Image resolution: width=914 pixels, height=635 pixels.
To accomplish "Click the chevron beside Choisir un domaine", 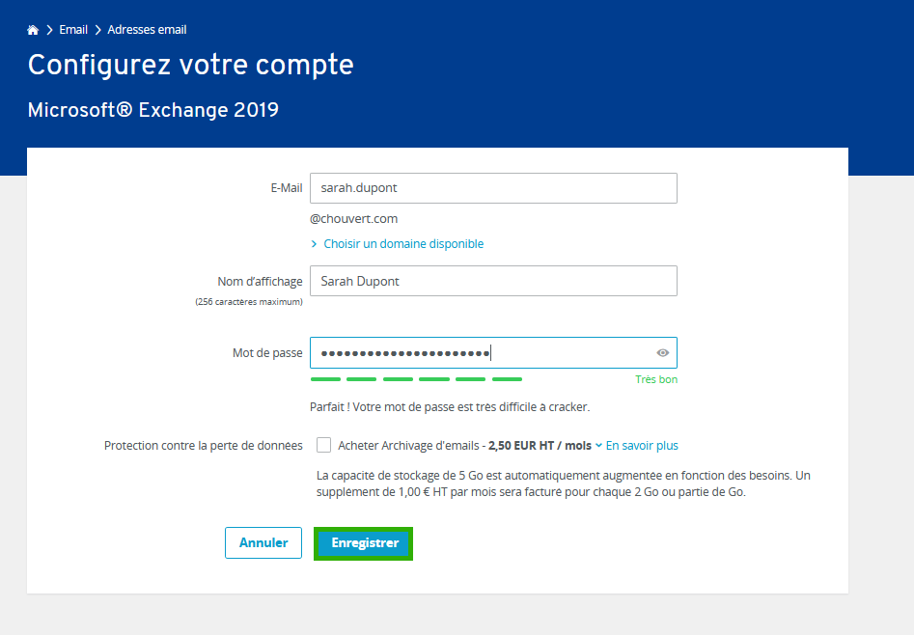I will [315, 244].
